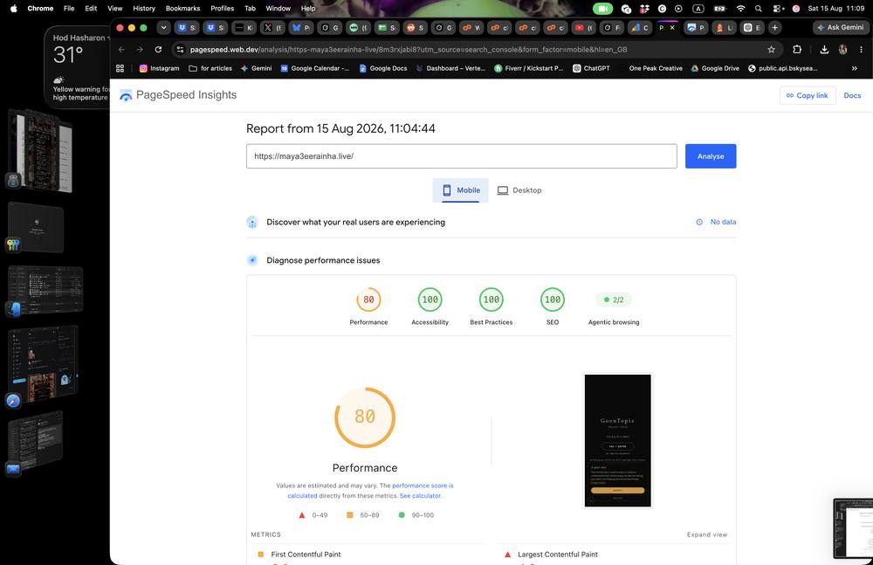Click Ask Gemini button

[x=840, y=27]
